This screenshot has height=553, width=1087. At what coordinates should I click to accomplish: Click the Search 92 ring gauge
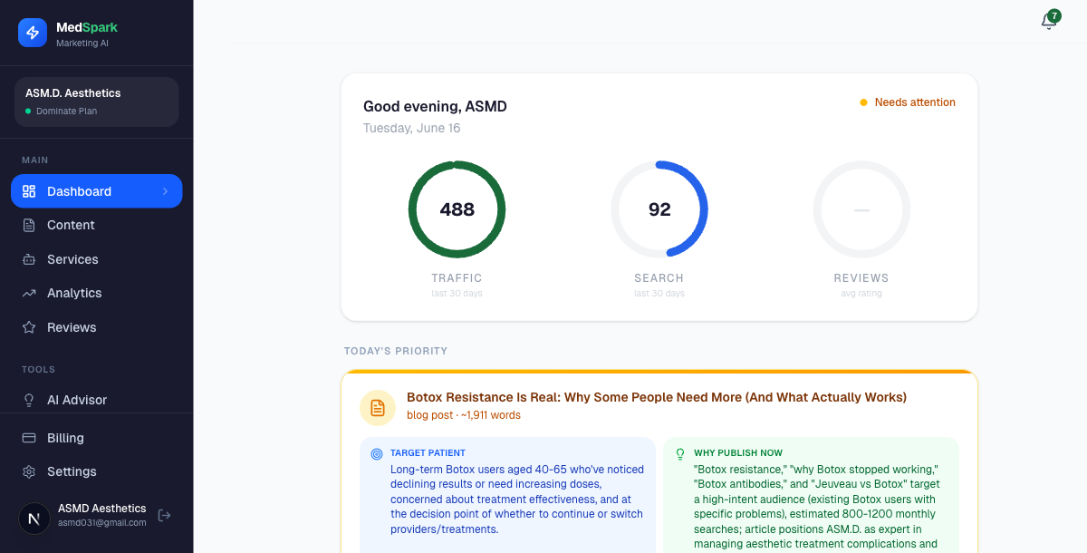(x=659, y=209)
